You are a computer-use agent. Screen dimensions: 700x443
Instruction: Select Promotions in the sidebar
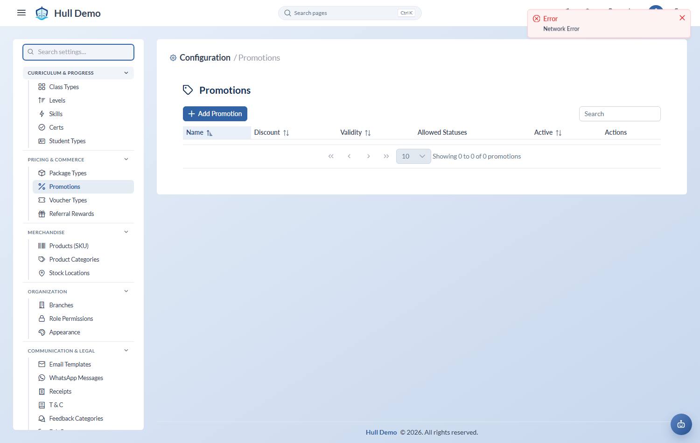coord(83,187)
